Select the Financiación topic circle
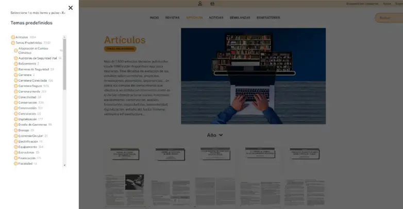 point(16,158)
